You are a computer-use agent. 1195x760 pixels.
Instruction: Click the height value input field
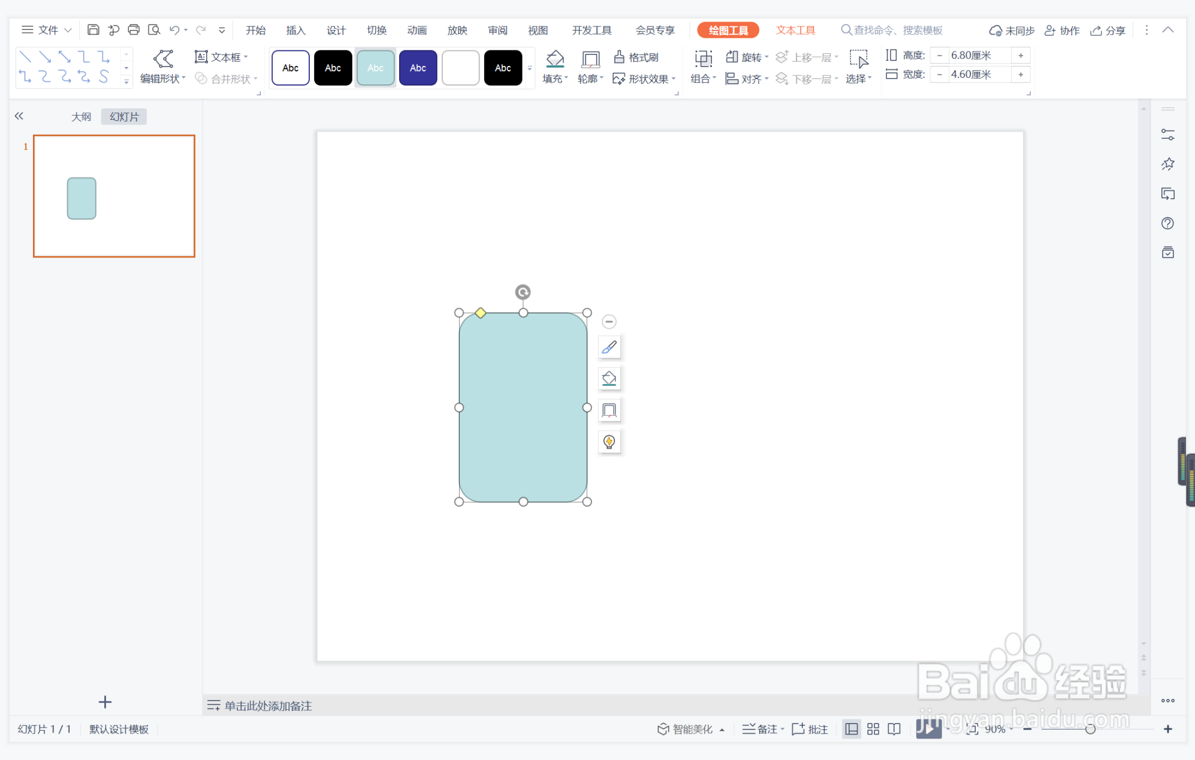[x=978, y=55]
